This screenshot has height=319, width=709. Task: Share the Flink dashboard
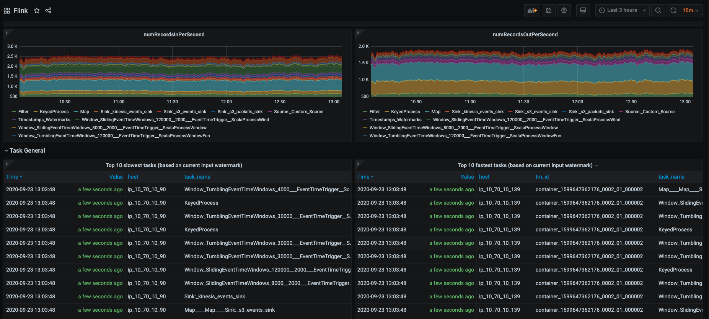tap(48, 11)
